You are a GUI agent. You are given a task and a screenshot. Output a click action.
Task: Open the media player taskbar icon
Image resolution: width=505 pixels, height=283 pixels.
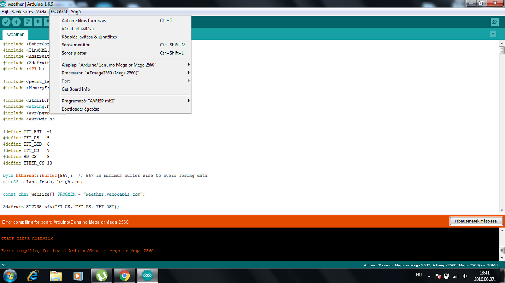79,276
